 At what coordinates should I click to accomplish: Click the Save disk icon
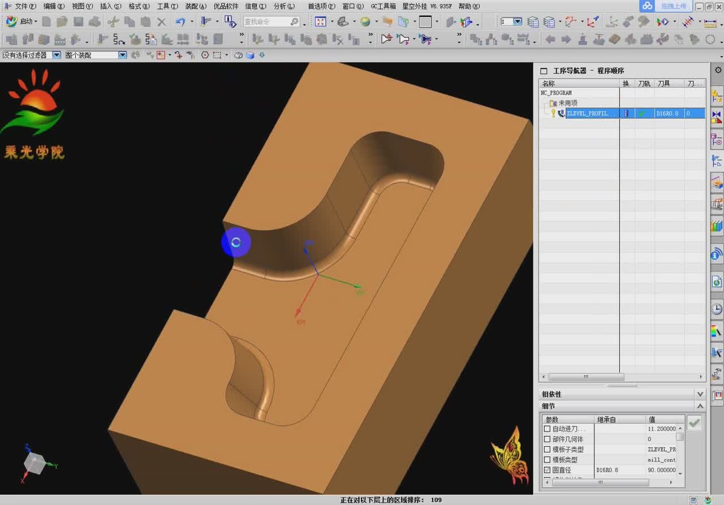click(x=79, y=21)
